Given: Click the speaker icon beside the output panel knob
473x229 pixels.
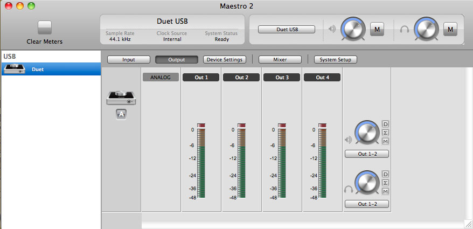Looking at the screenshot, I should (x=348, y=139).
